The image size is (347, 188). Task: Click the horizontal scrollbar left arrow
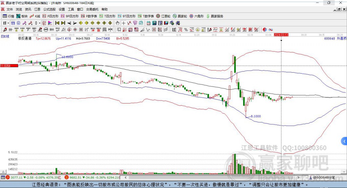click(x=125, y=177)
